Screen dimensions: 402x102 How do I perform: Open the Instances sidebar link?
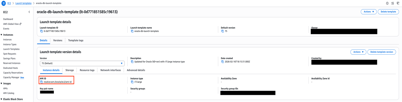(x=8, y=40)
